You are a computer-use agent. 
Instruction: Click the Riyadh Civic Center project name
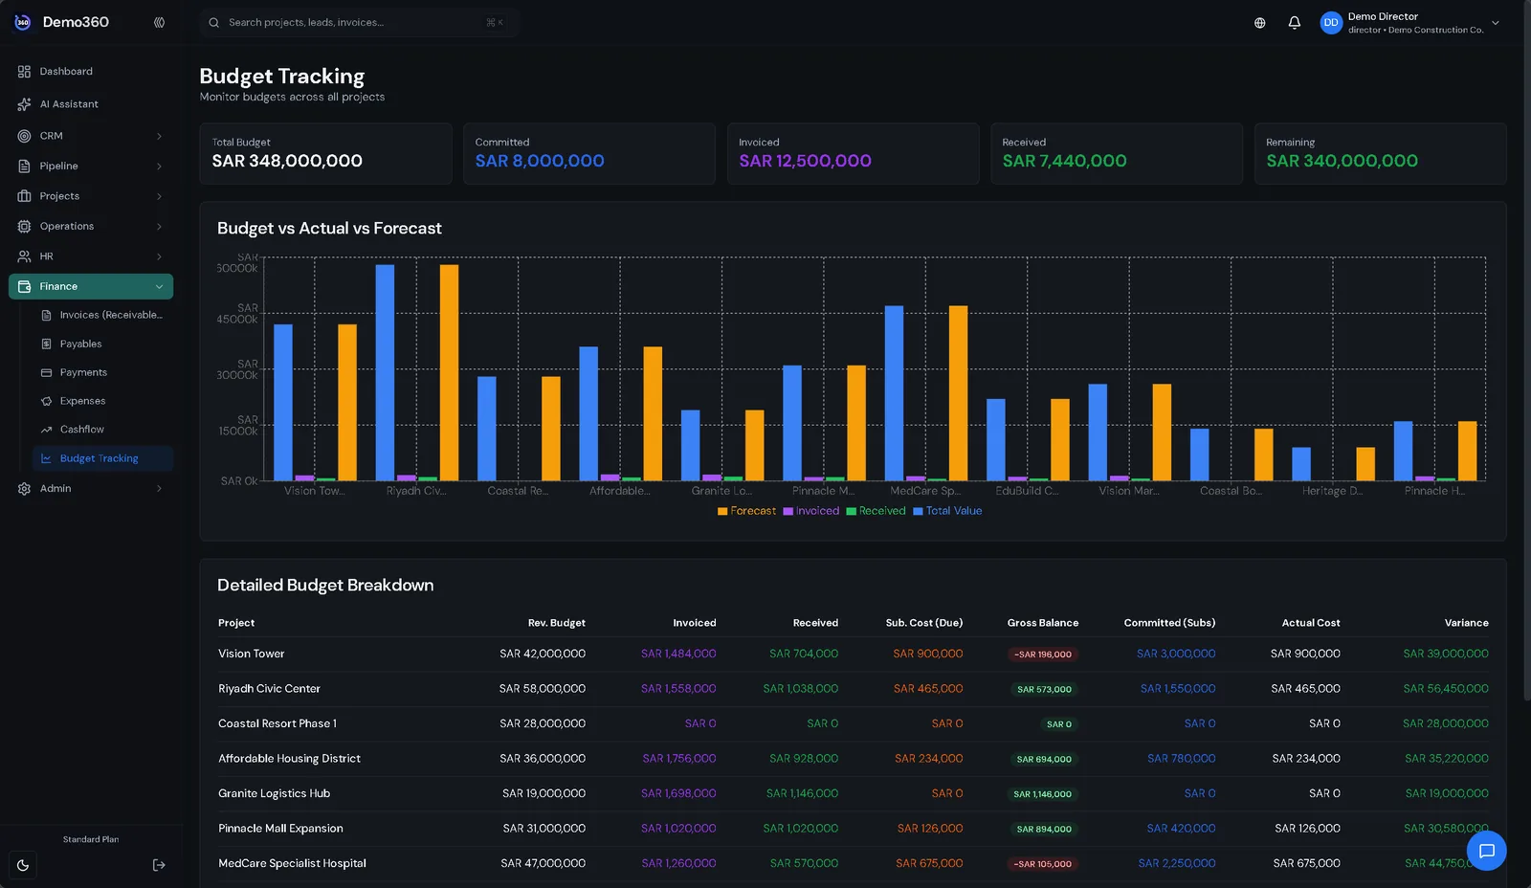(x=269, y=689)
